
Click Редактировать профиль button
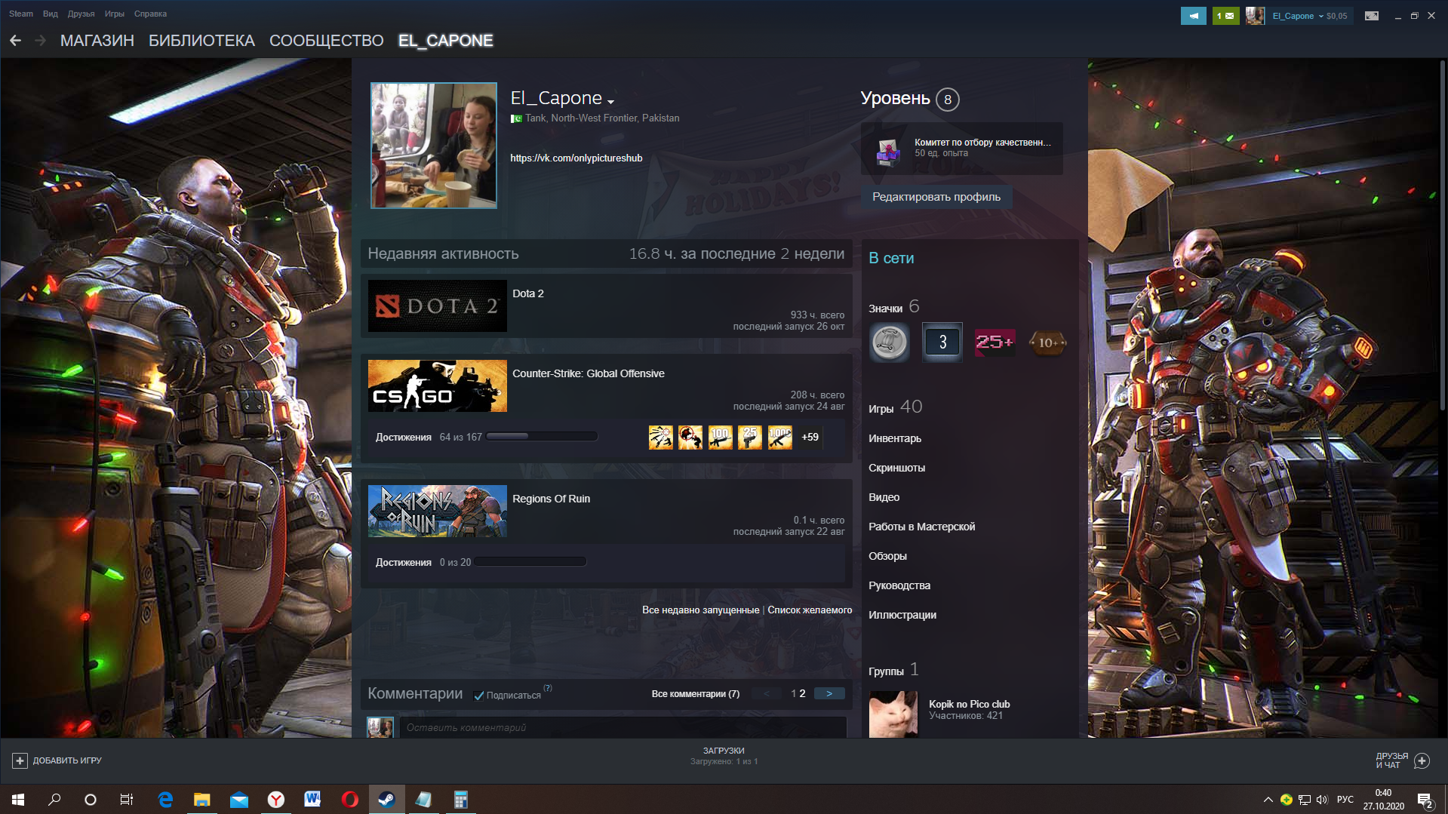coord(936,197)
